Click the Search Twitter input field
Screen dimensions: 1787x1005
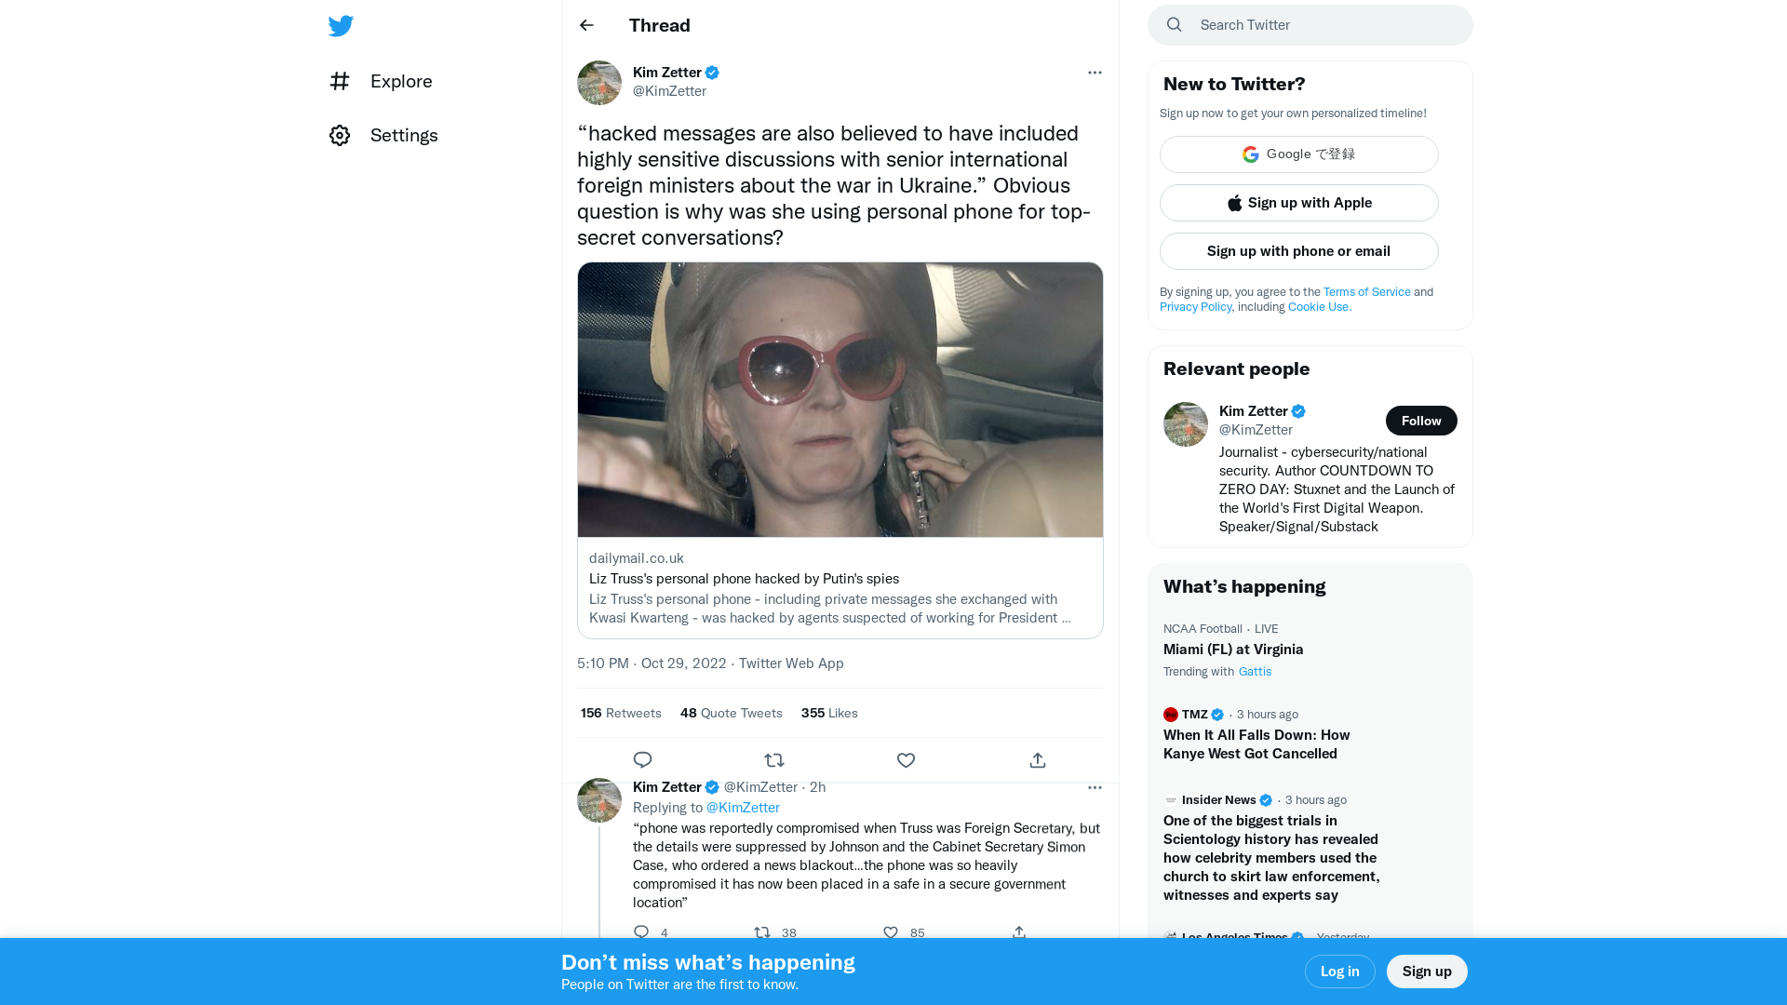coord(1303,24)
